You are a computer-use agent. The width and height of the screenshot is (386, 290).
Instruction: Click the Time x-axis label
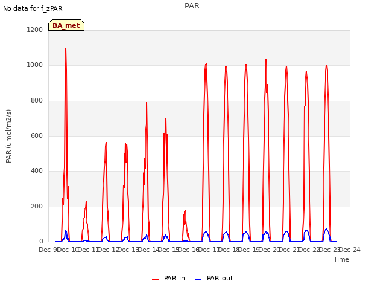pyautogui.click(x=341, y=259)
